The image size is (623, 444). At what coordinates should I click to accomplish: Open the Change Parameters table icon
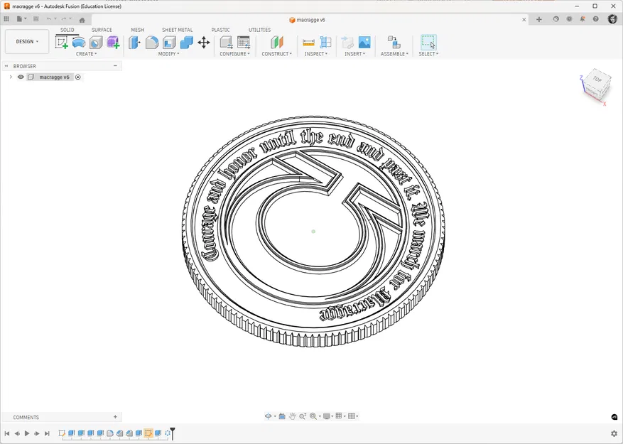coord(244,42)
